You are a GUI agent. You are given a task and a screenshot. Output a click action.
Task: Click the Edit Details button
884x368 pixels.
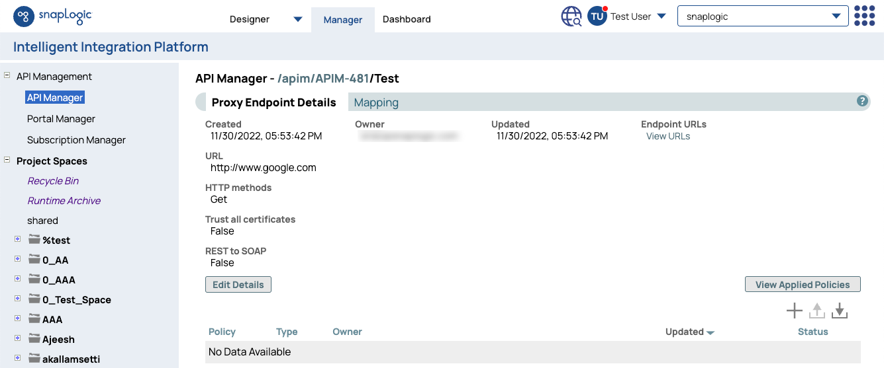tap(238, 285)
